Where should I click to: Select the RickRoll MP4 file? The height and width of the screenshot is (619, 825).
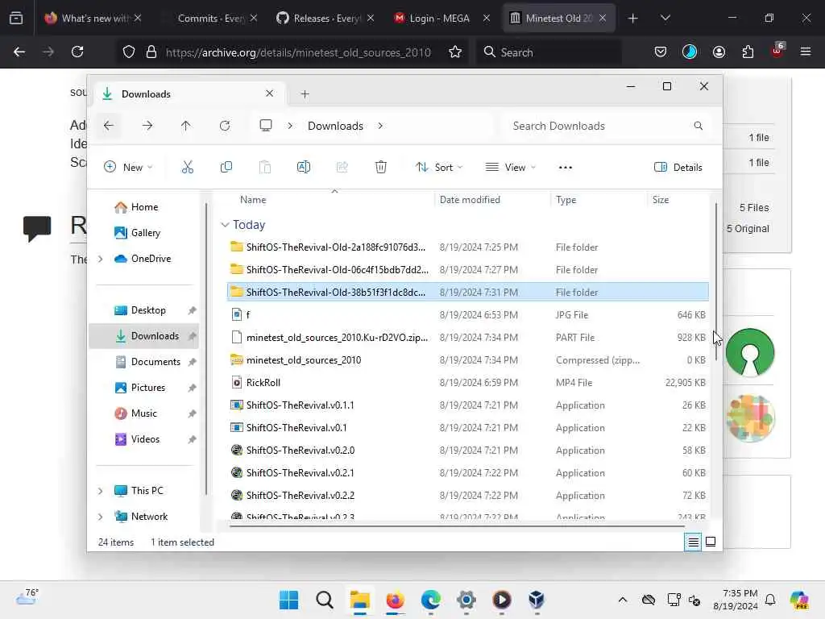[x=468, y=383]
